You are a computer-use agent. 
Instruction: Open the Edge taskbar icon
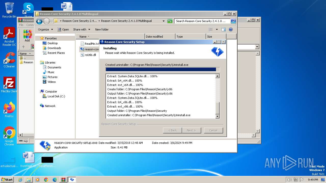55,180
